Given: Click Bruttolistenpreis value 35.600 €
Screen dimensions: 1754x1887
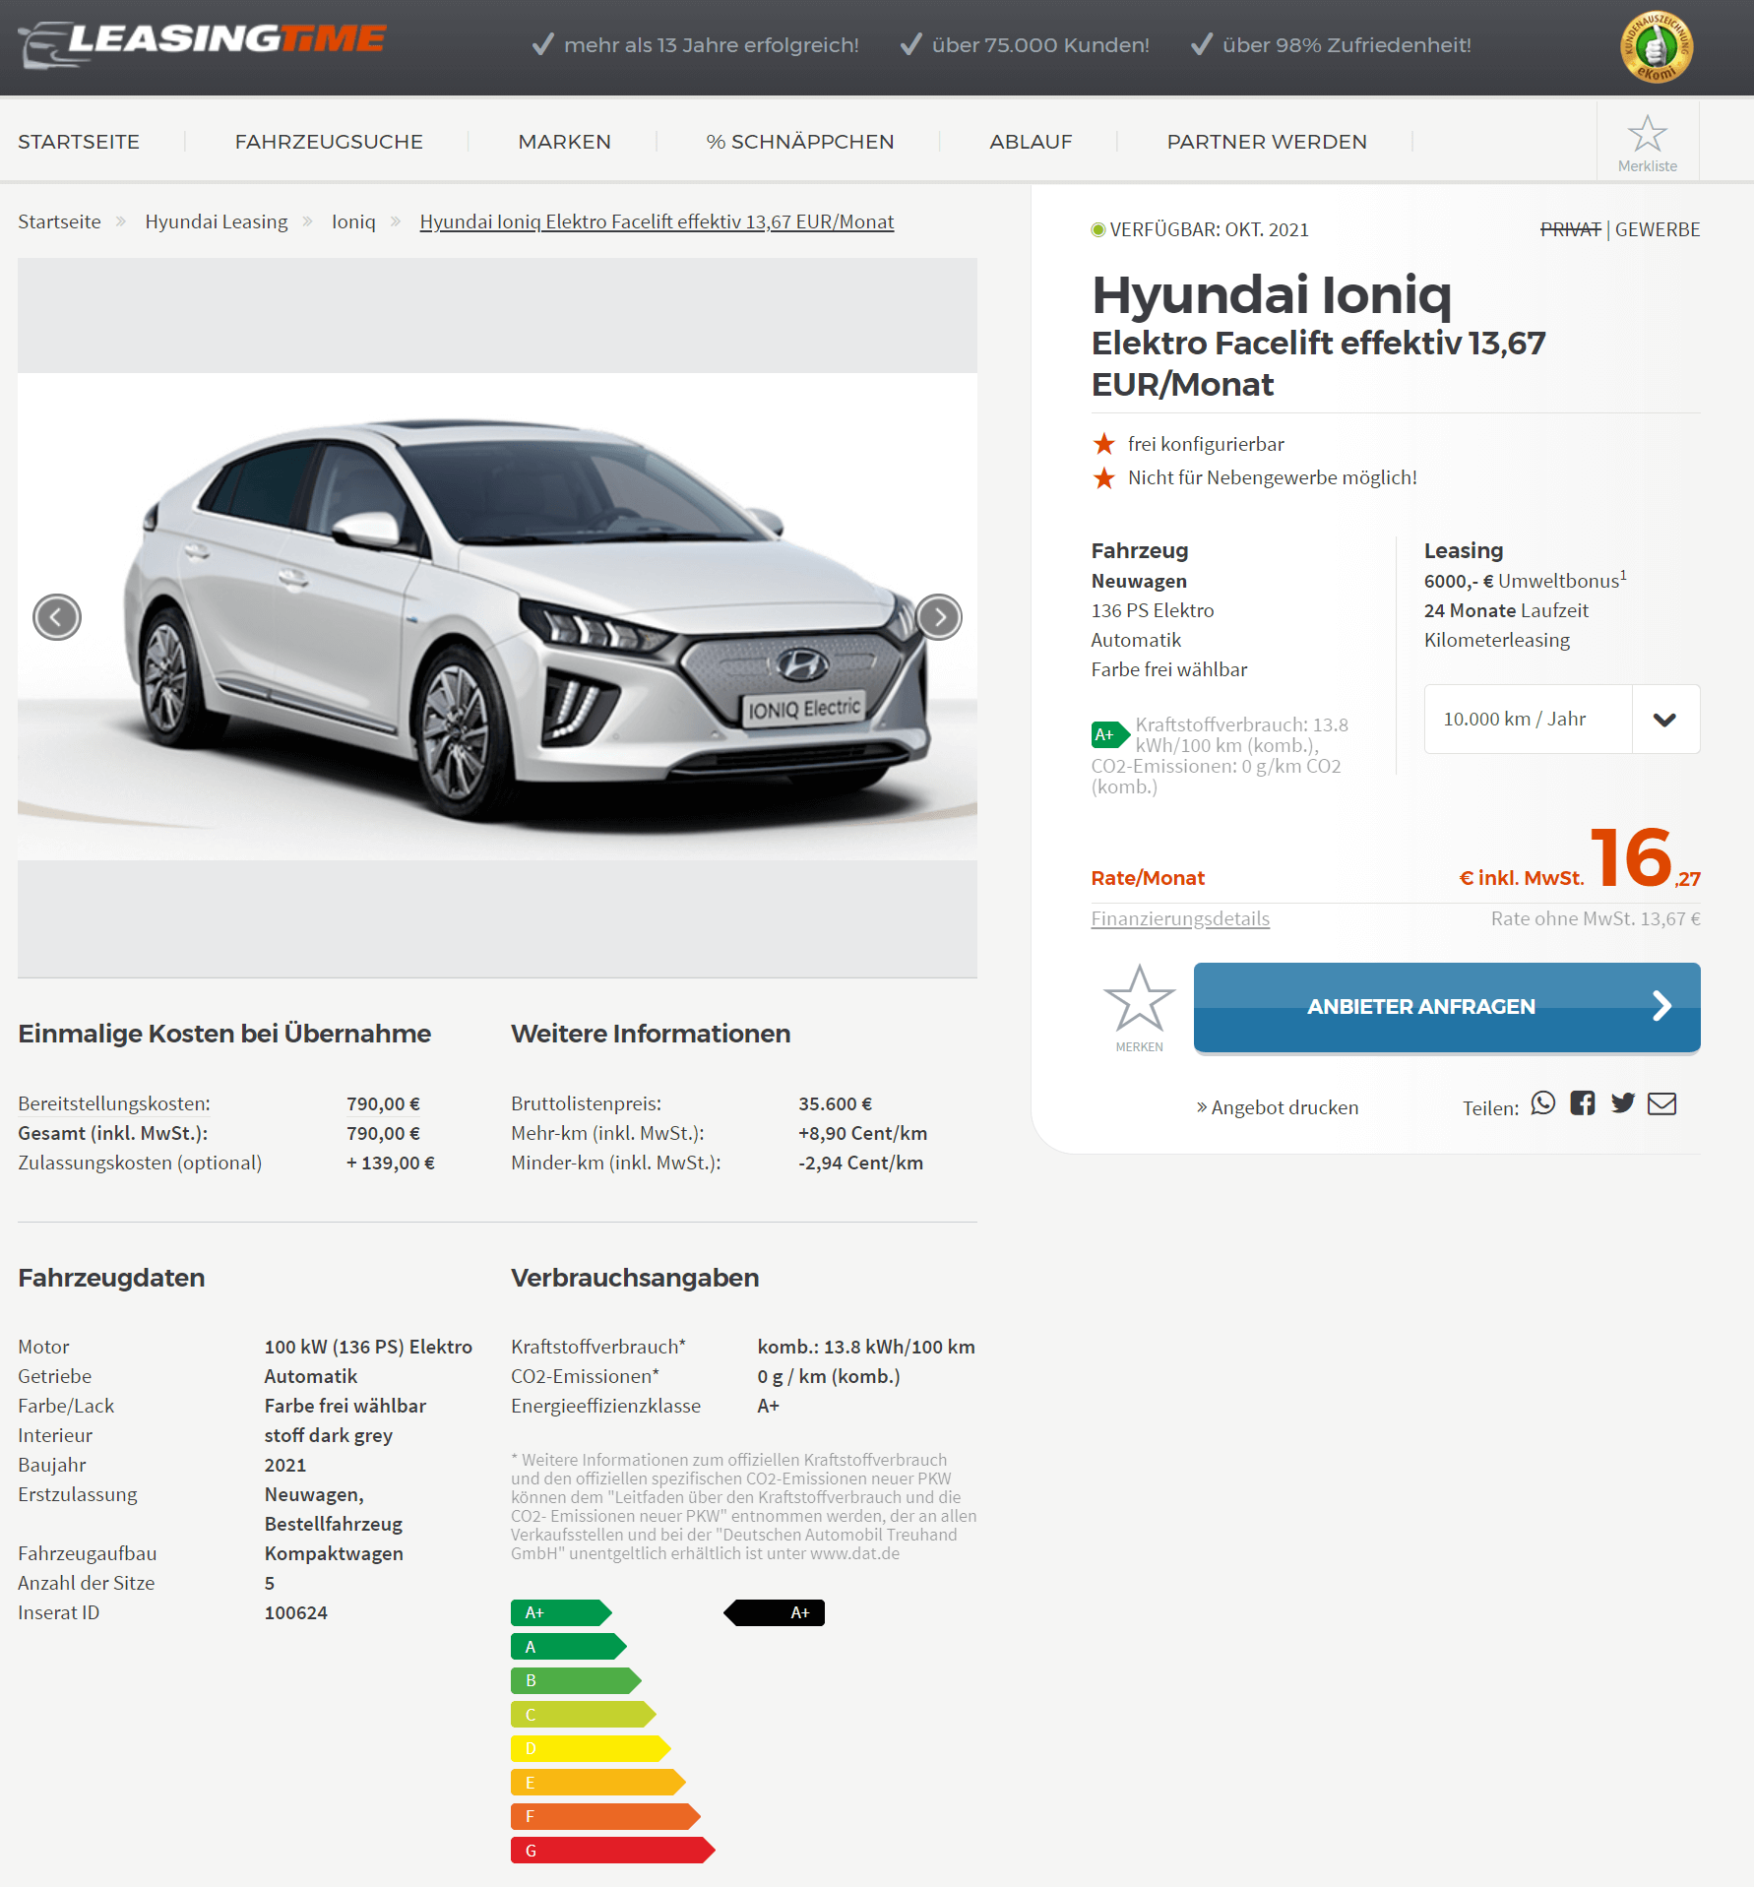Looking at the screenshot, I should click(835, 1103).
